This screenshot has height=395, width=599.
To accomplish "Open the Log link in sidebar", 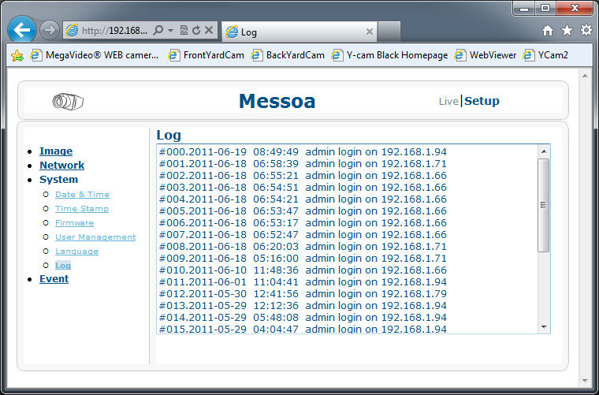I will pos(63,265).
